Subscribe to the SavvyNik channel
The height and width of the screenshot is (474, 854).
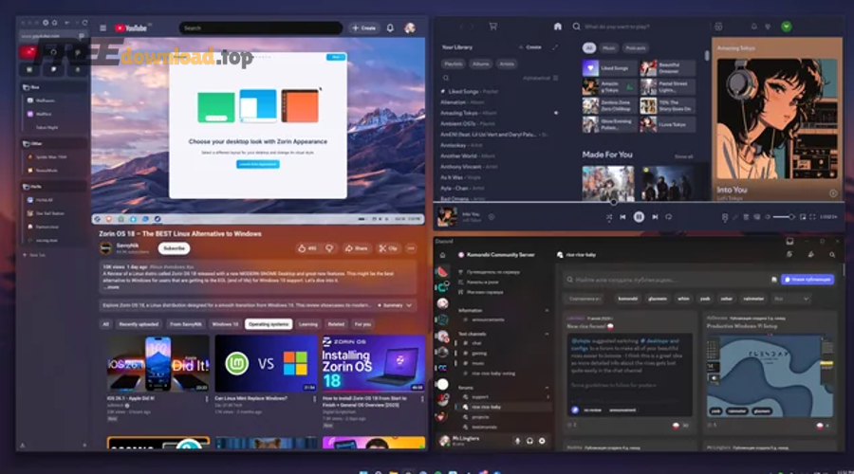pos(174,248)
